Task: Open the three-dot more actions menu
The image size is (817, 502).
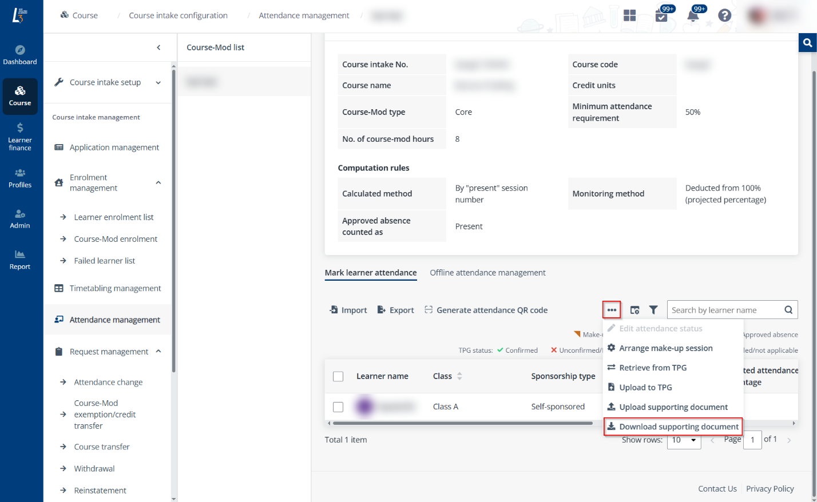Action: (612, 309)
